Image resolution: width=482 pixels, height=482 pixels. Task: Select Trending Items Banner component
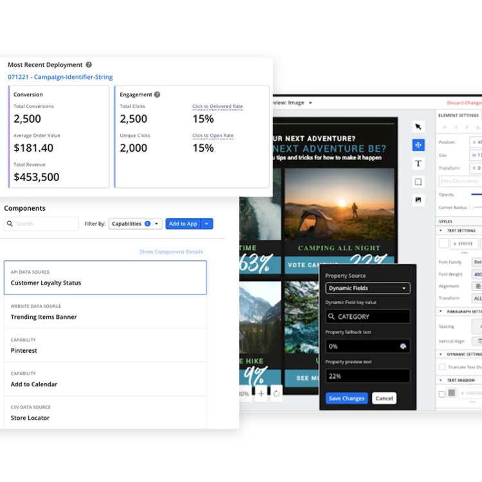(x=105, y=312)
